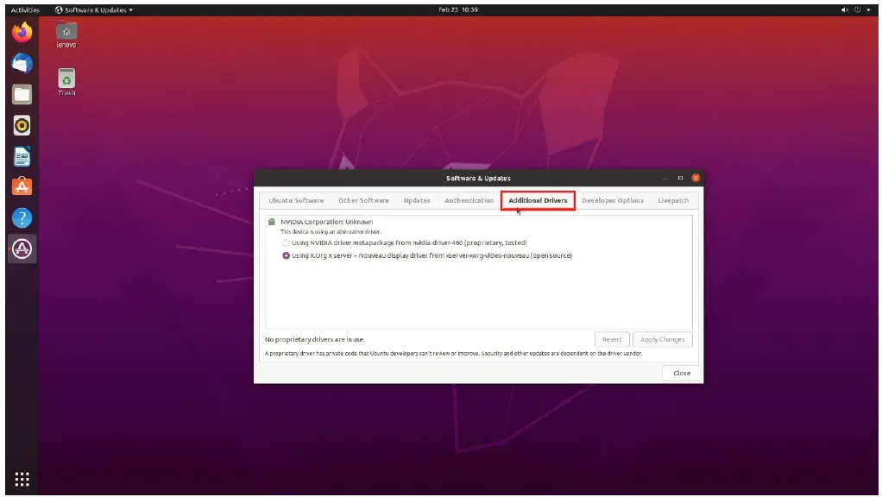Revert driver selection changes
This screenshot has width=882, height=497.
612,339
